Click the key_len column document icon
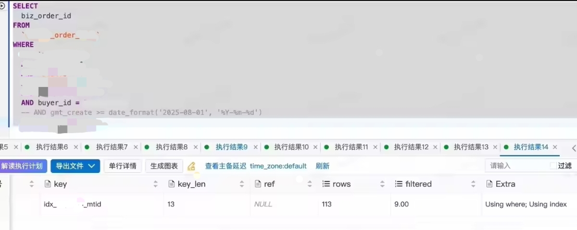 point(171,184)
